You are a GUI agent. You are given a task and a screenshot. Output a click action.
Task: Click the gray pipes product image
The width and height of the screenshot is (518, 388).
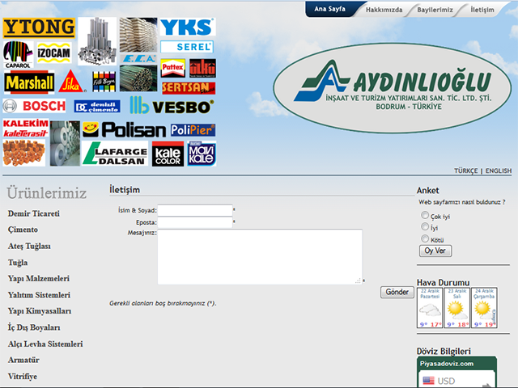tap(97, 41)
